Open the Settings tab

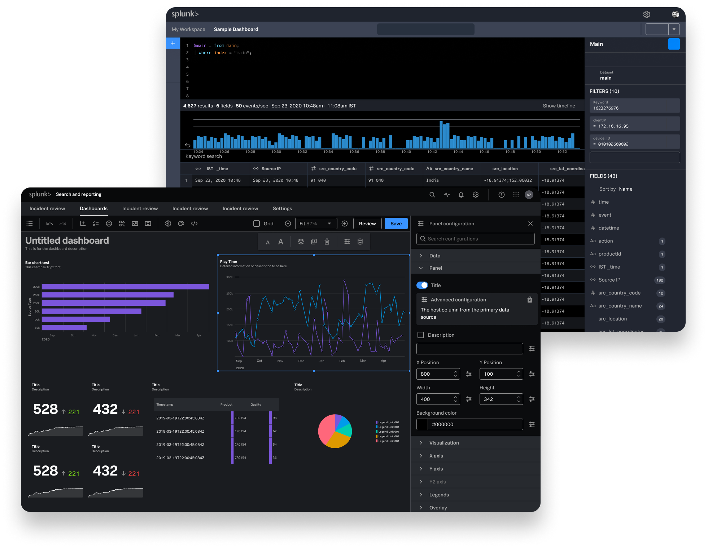282,209
